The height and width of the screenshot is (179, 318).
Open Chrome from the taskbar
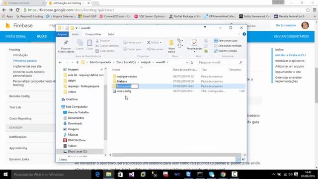[223, 175]
